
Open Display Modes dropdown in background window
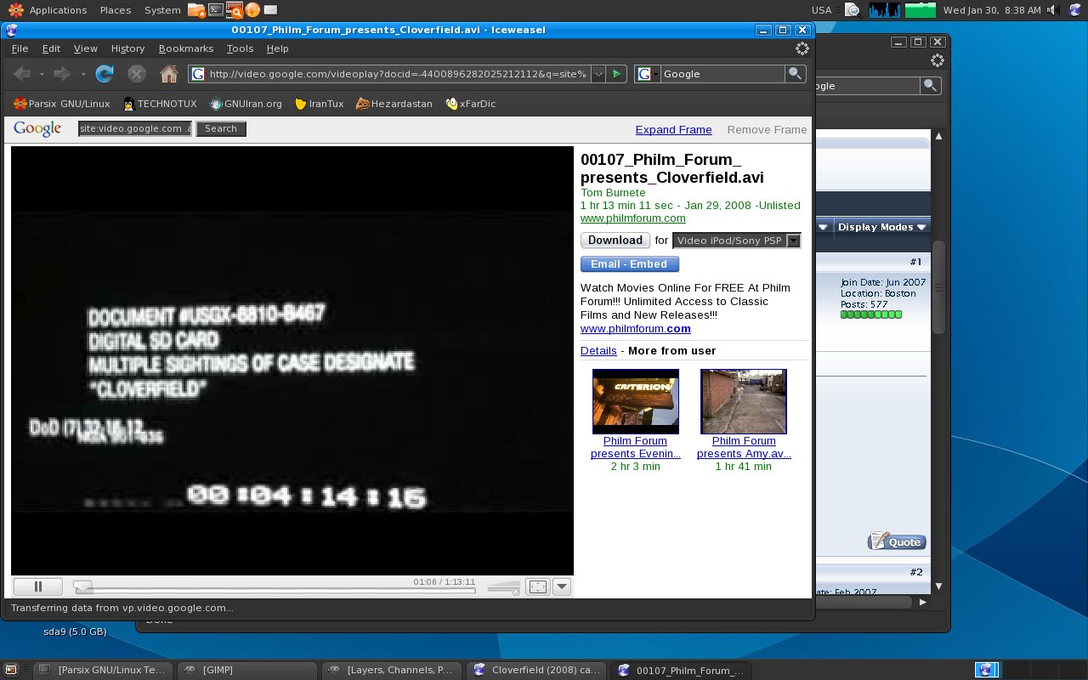pos(881,227)
